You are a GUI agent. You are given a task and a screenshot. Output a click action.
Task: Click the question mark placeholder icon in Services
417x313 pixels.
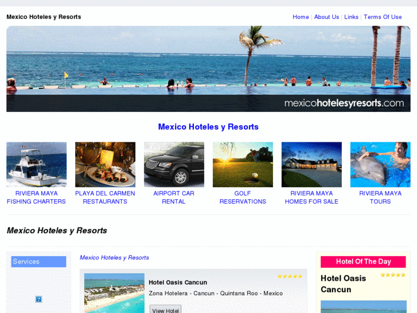pyautogui.click(x=38, y=299)
